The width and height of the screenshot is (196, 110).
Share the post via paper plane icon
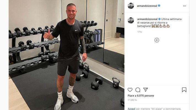146,90
